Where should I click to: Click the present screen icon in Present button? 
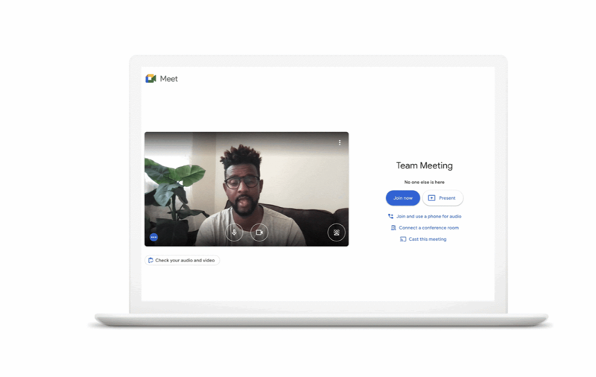[x=432, y=198]
